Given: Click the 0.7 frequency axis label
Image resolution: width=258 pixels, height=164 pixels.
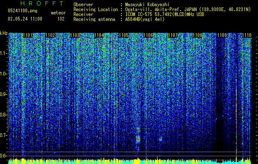Looking at the screenshot, I should [x=3, y=135].
